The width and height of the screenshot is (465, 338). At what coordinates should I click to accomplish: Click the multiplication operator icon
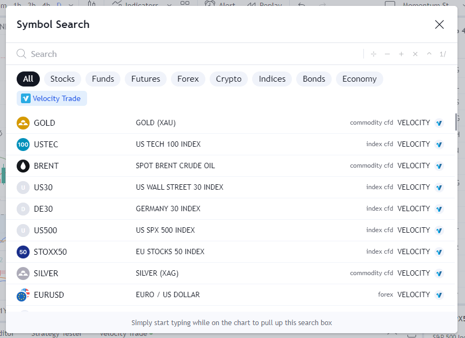click(x=415, y=54)
